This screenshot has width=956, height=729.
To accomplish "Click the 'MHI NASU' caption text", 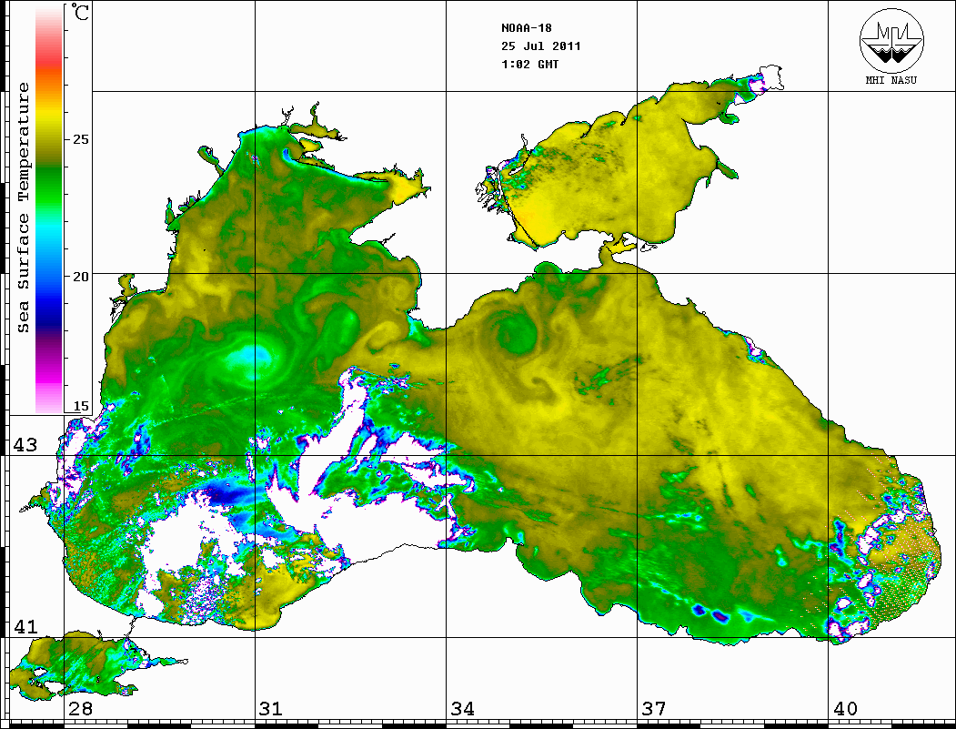I will (891, 80).
